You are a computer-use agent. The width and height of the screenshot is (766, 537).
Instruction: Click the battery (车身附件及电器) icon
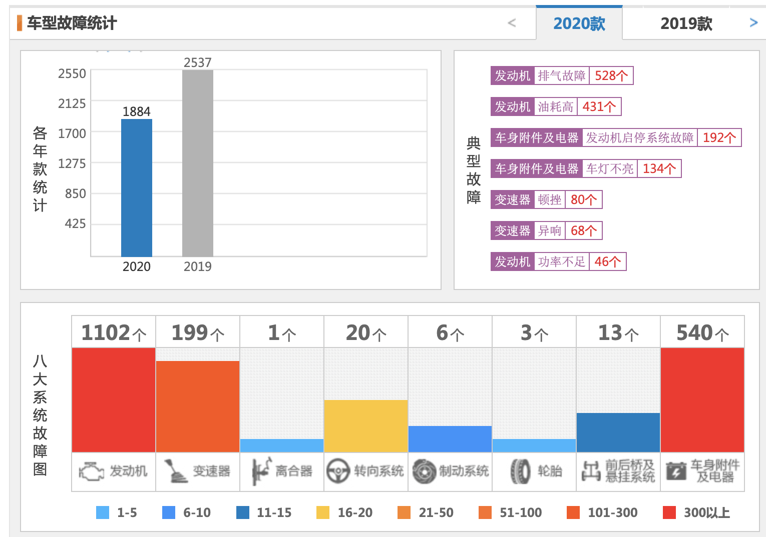tap(676, 471)
